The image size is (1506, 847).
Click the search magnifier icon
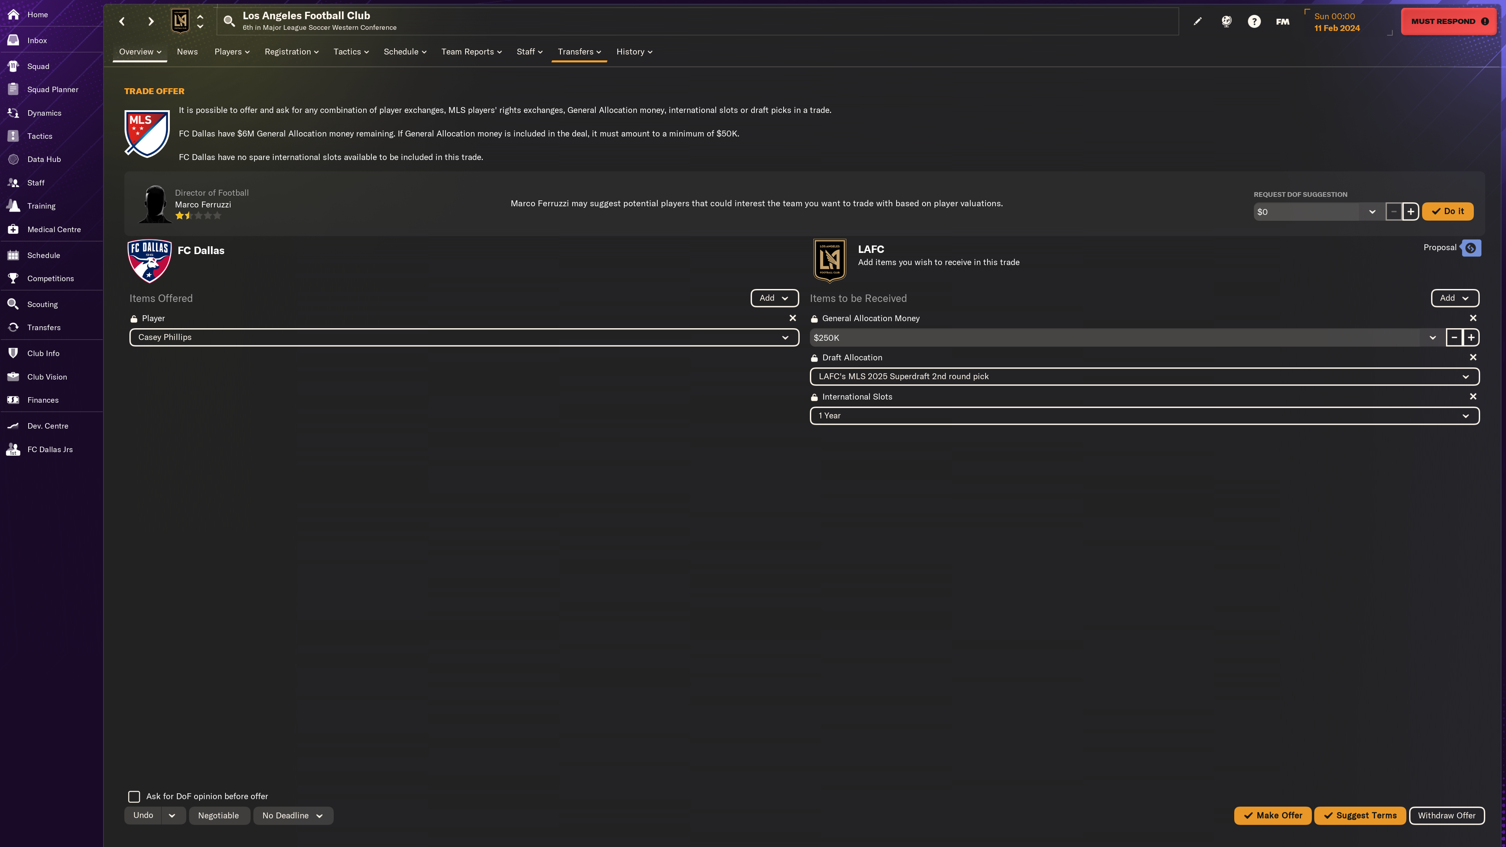[229, 22]
